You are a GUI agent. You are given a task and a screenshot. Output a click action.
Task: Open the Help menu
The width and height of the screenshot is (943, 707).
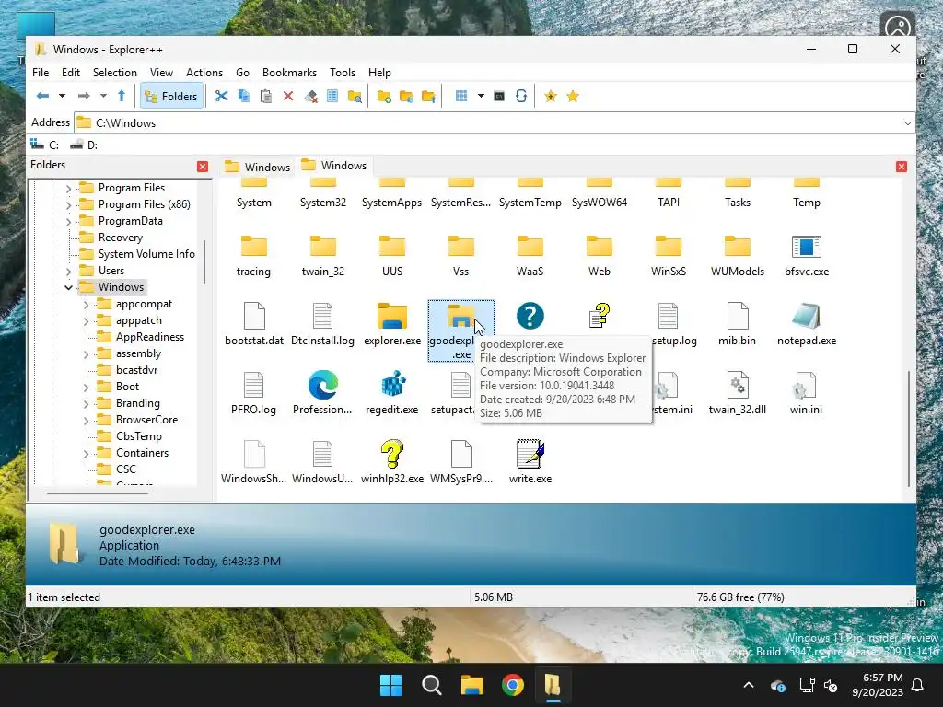coord(379,73)
